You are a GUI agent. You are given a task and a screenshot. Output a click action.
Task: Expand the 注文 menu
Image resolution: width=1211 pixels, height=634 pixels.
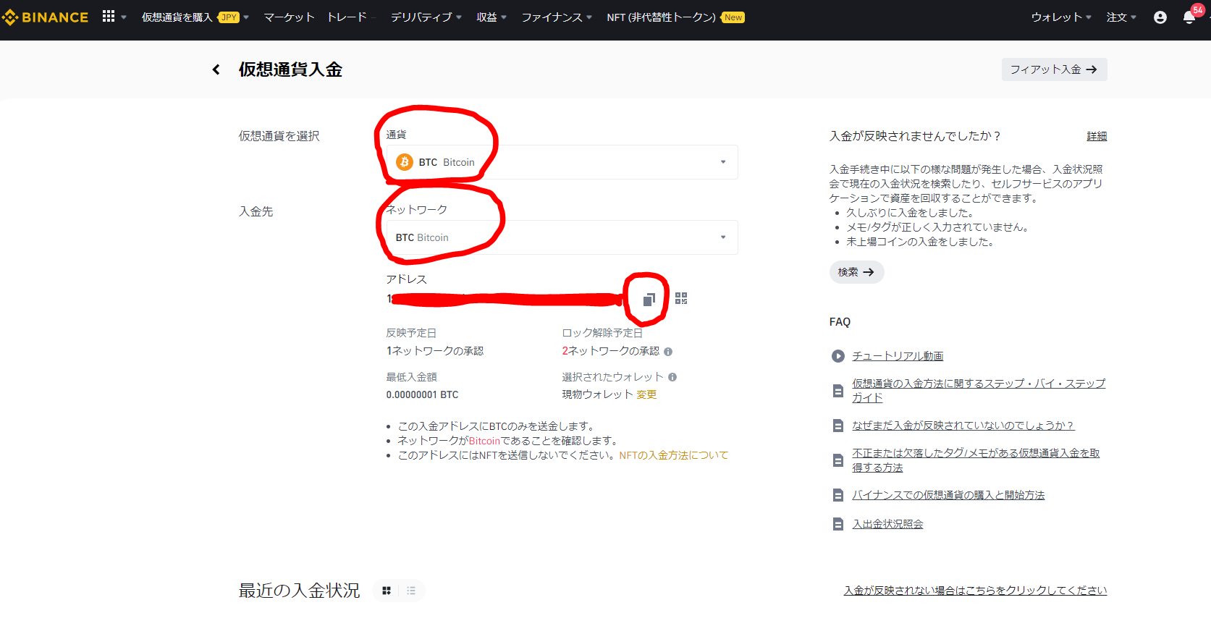pos(1121,17)
